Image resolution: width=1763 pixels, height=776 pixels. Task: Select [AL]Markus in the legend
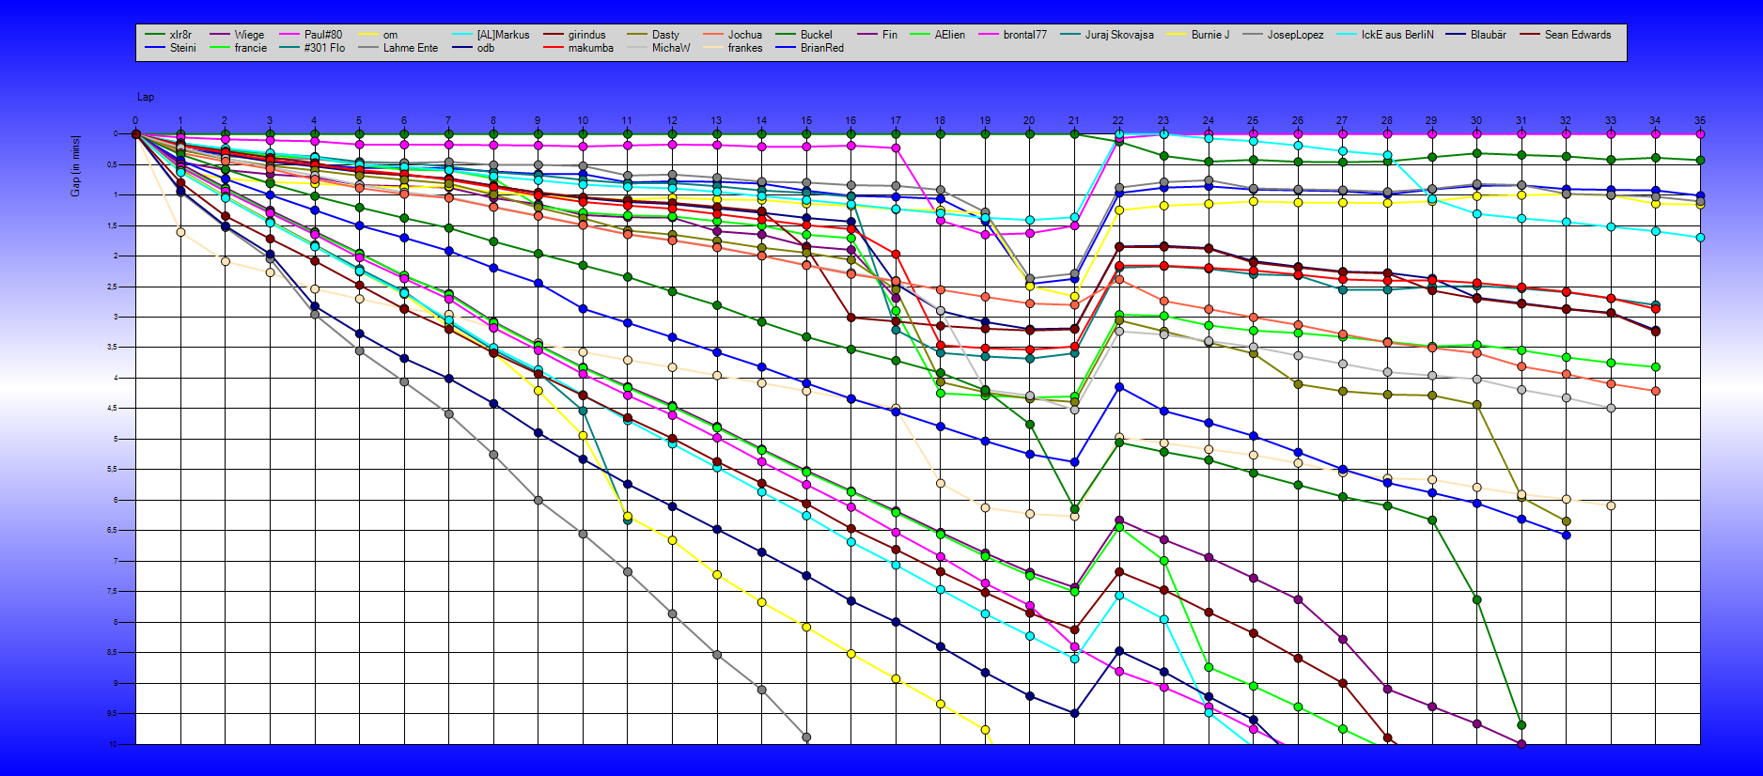click(x=503, y=35)
